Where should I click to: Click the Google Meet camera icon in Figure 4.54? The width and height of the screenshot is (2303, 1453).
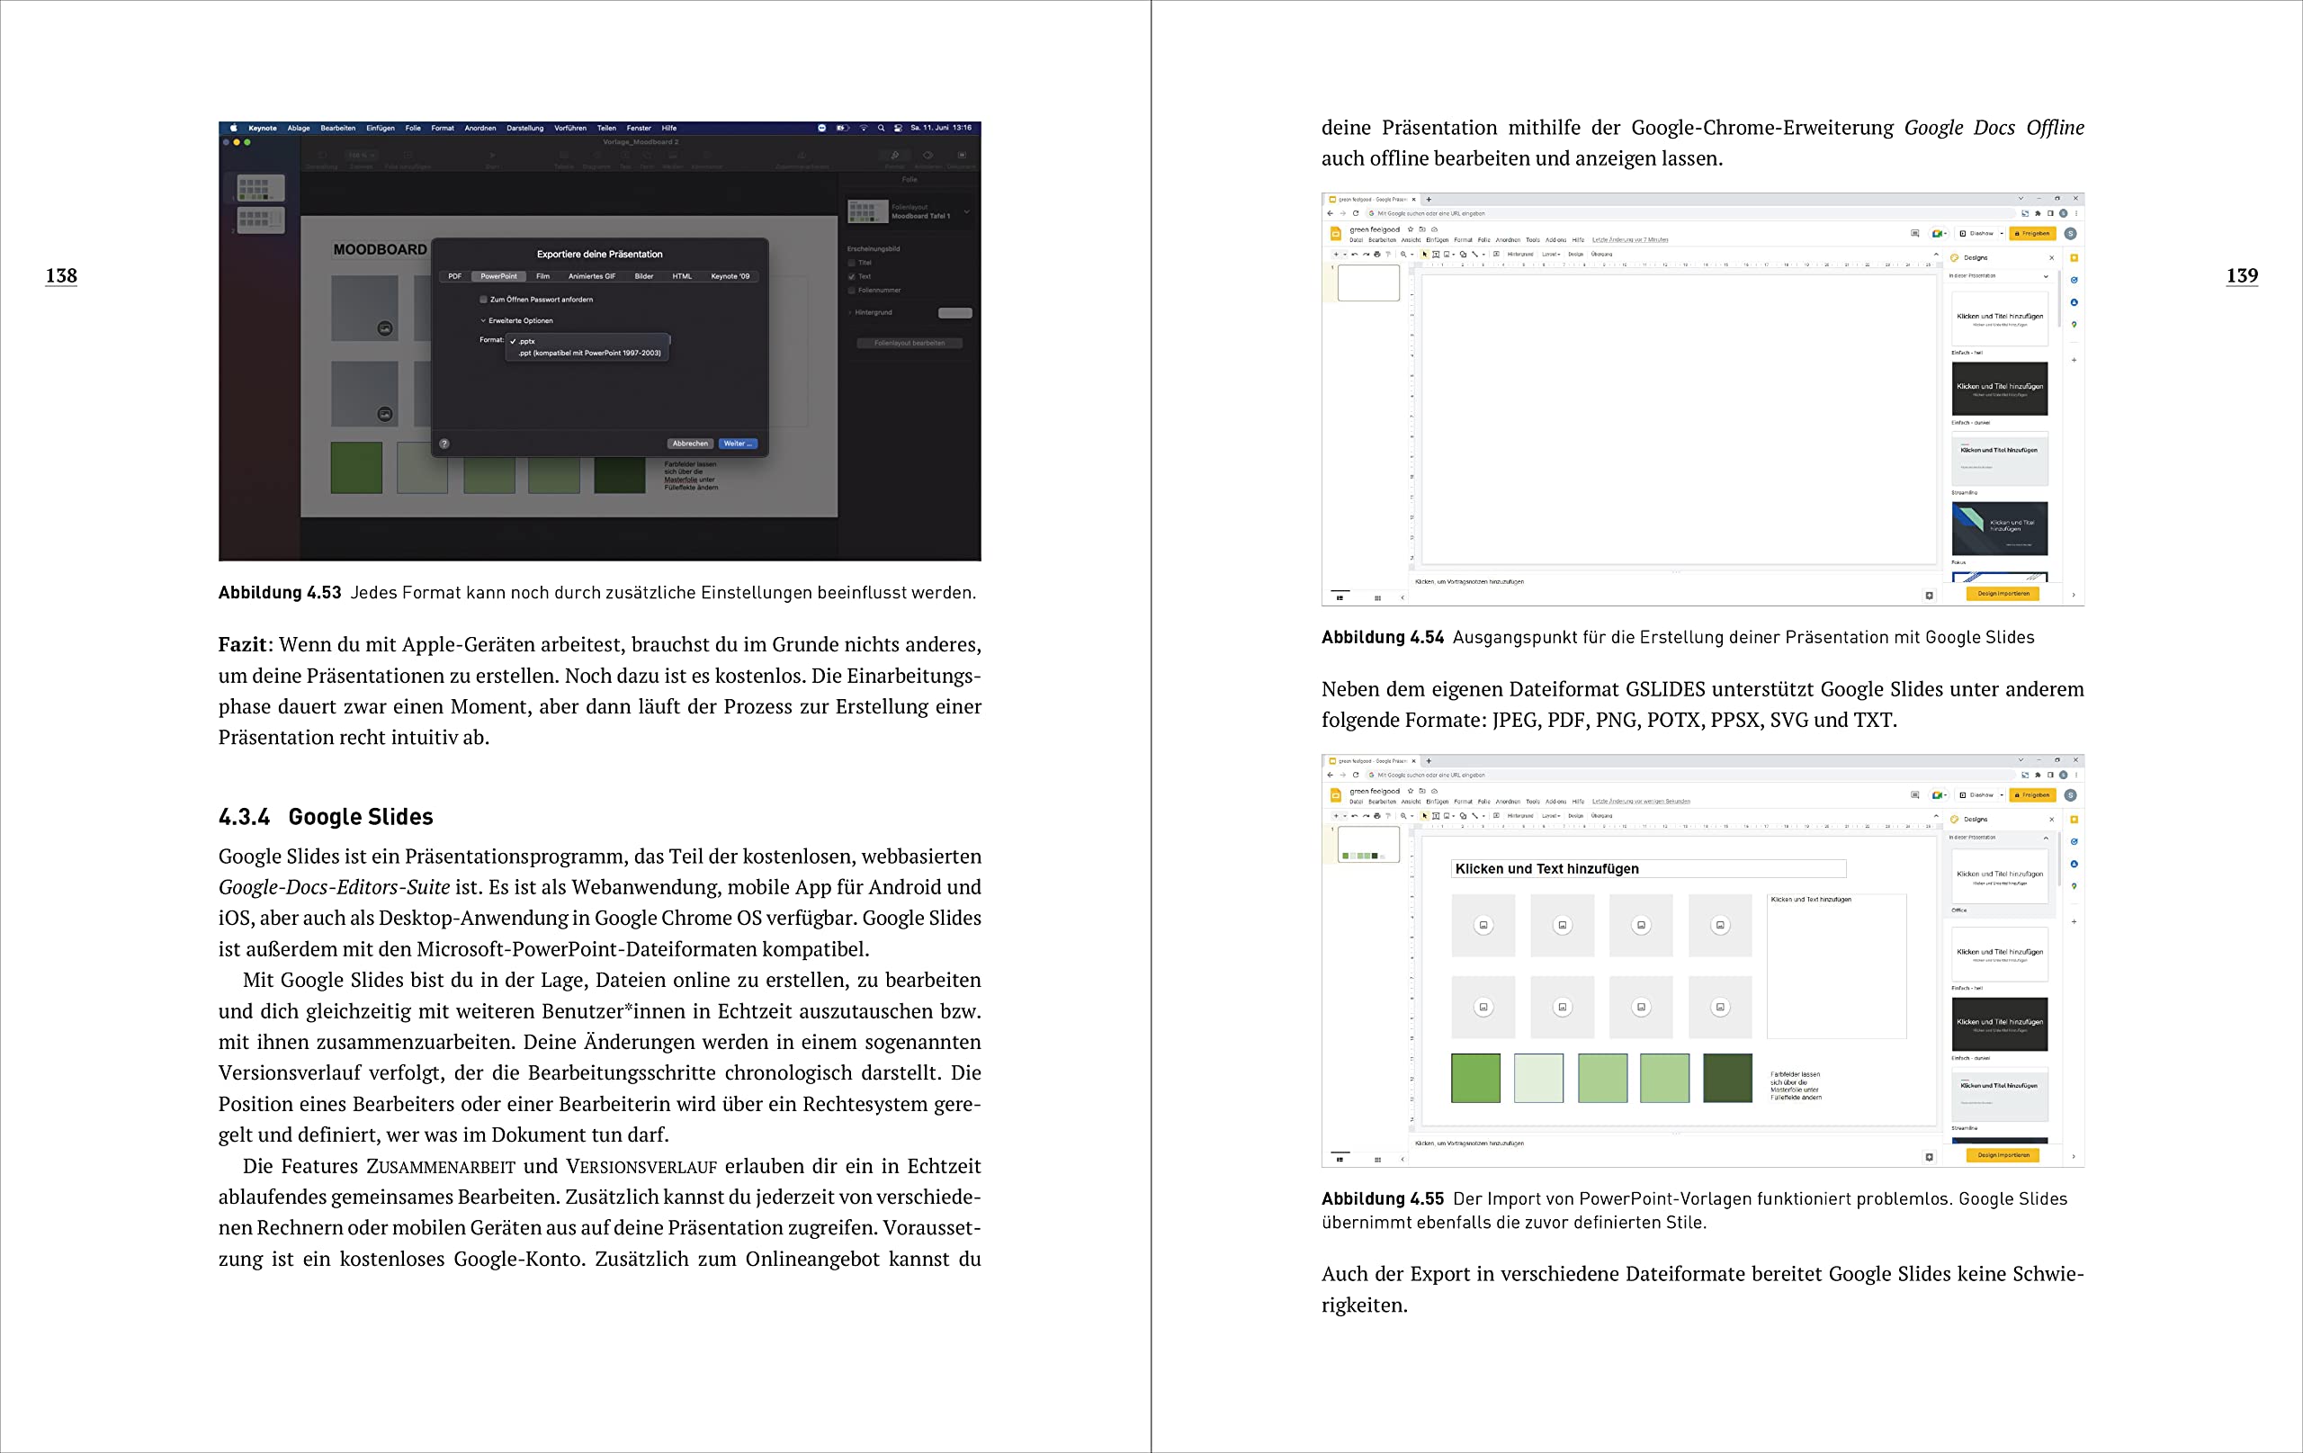[1937, 233]
